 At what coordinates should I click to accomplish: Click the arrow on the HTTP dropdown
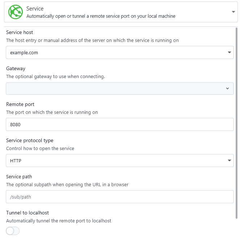[x=230, y=161]
